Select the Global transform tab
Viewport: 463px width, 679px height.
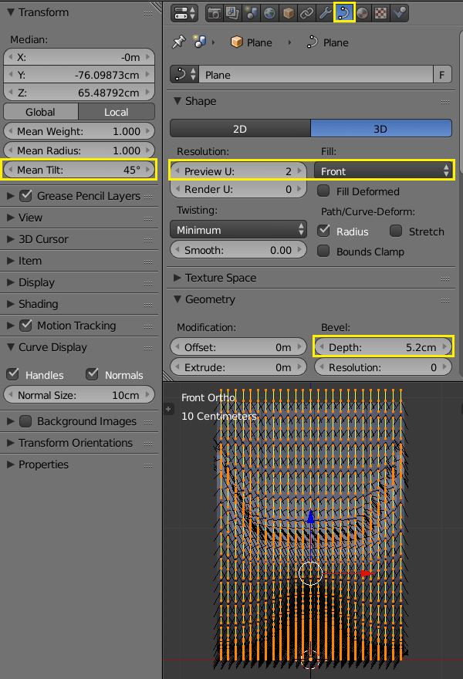pos(41,112)
